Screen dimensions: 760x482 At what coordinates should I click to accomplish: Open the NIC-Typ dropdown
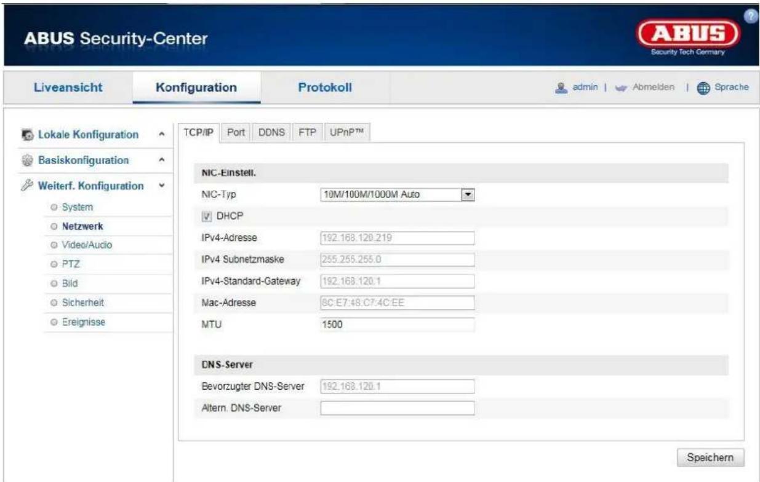coord(399,195)
